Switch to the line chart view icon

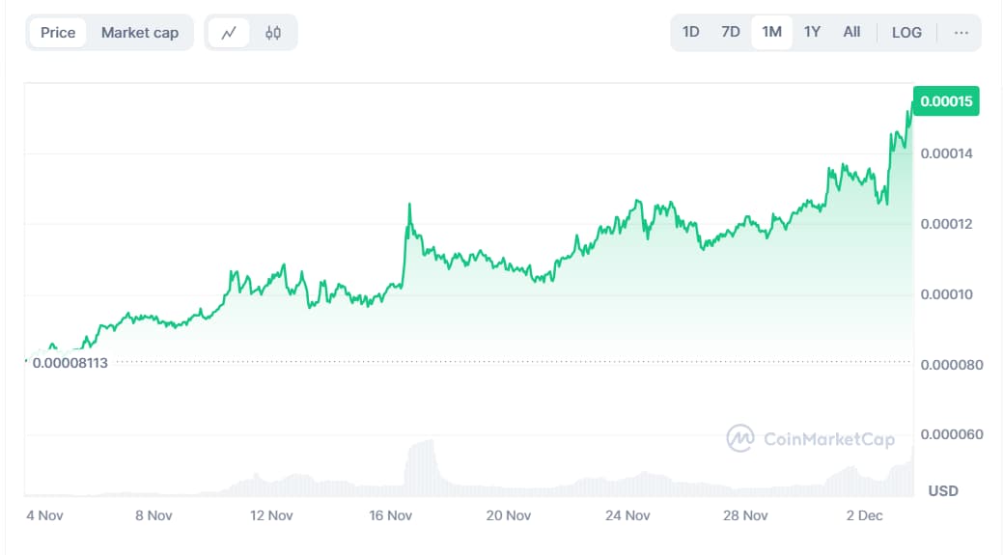click(229, 33)
